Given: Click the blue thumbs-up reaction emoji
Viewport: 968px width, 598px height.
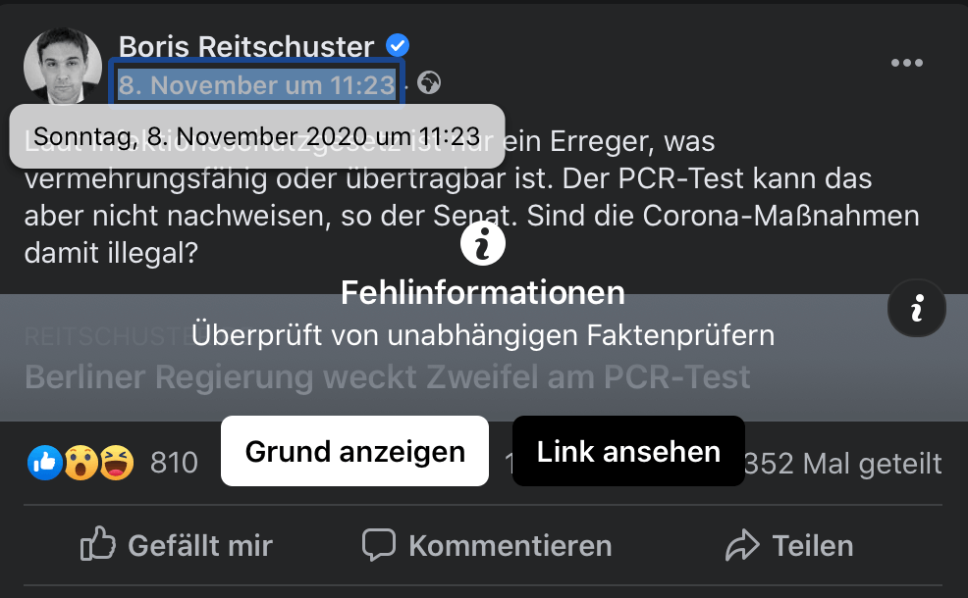Looking at the screenshot, I should 45,462.
